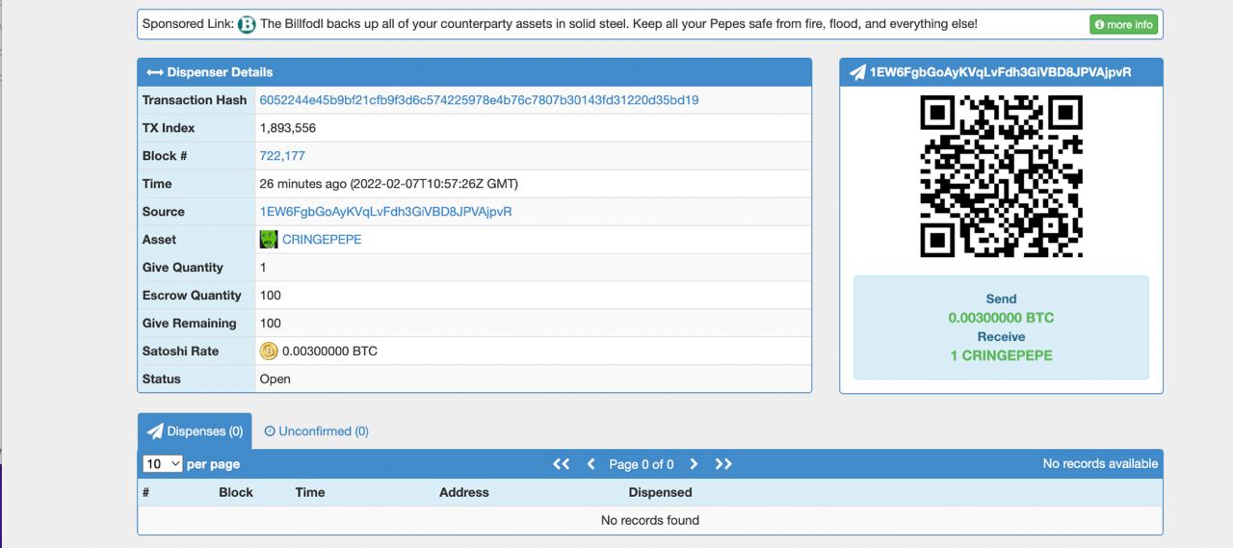This screenshot has height=548, width=1233.
Task: Click the Dispensed column header
Action: 660,492
